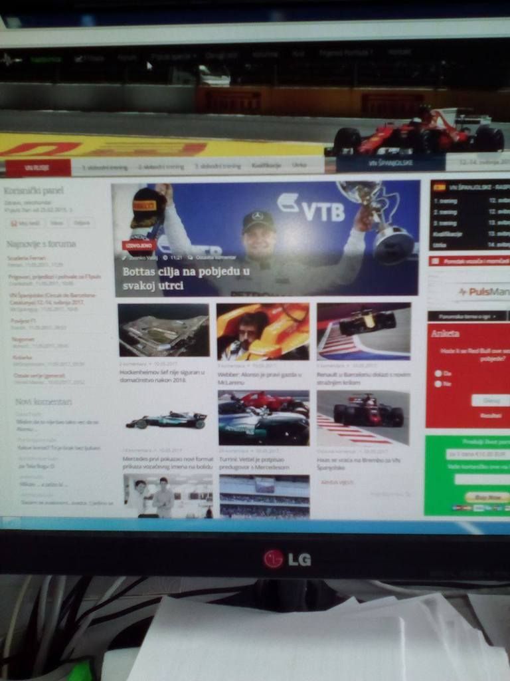Submit the Anketa poll vote button

(x=491, y=400)
